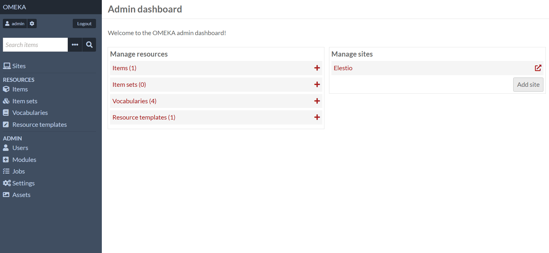
Task: Open Resource templates in the sidebar
Action: click(x=35, y=124)
